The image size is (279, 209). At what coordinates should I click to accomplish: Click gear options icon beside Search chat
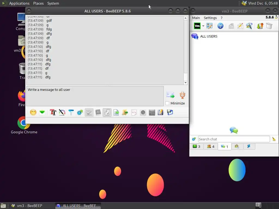click(194, 139)
